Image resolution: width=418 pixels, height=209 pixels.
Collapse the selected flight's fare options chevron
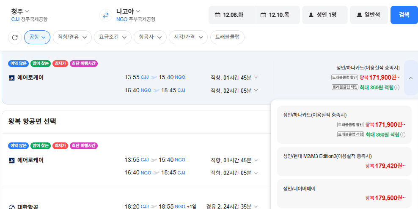point(410,78)
